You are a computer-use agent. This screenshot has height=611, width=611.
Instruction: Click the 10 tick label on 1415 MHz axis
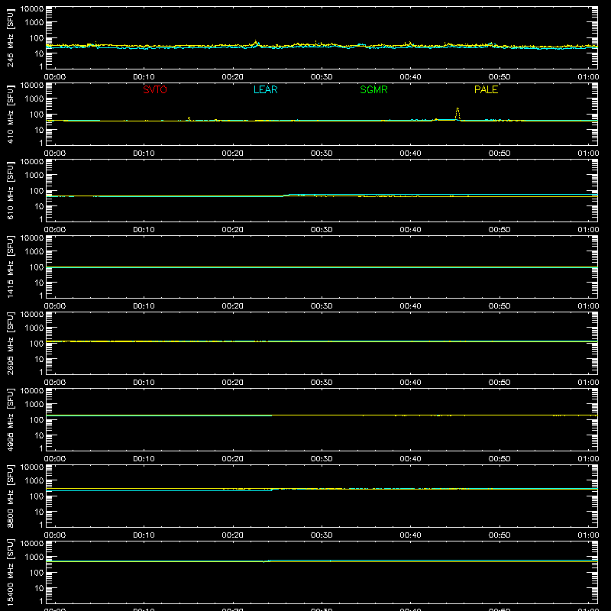pos(39,283)
